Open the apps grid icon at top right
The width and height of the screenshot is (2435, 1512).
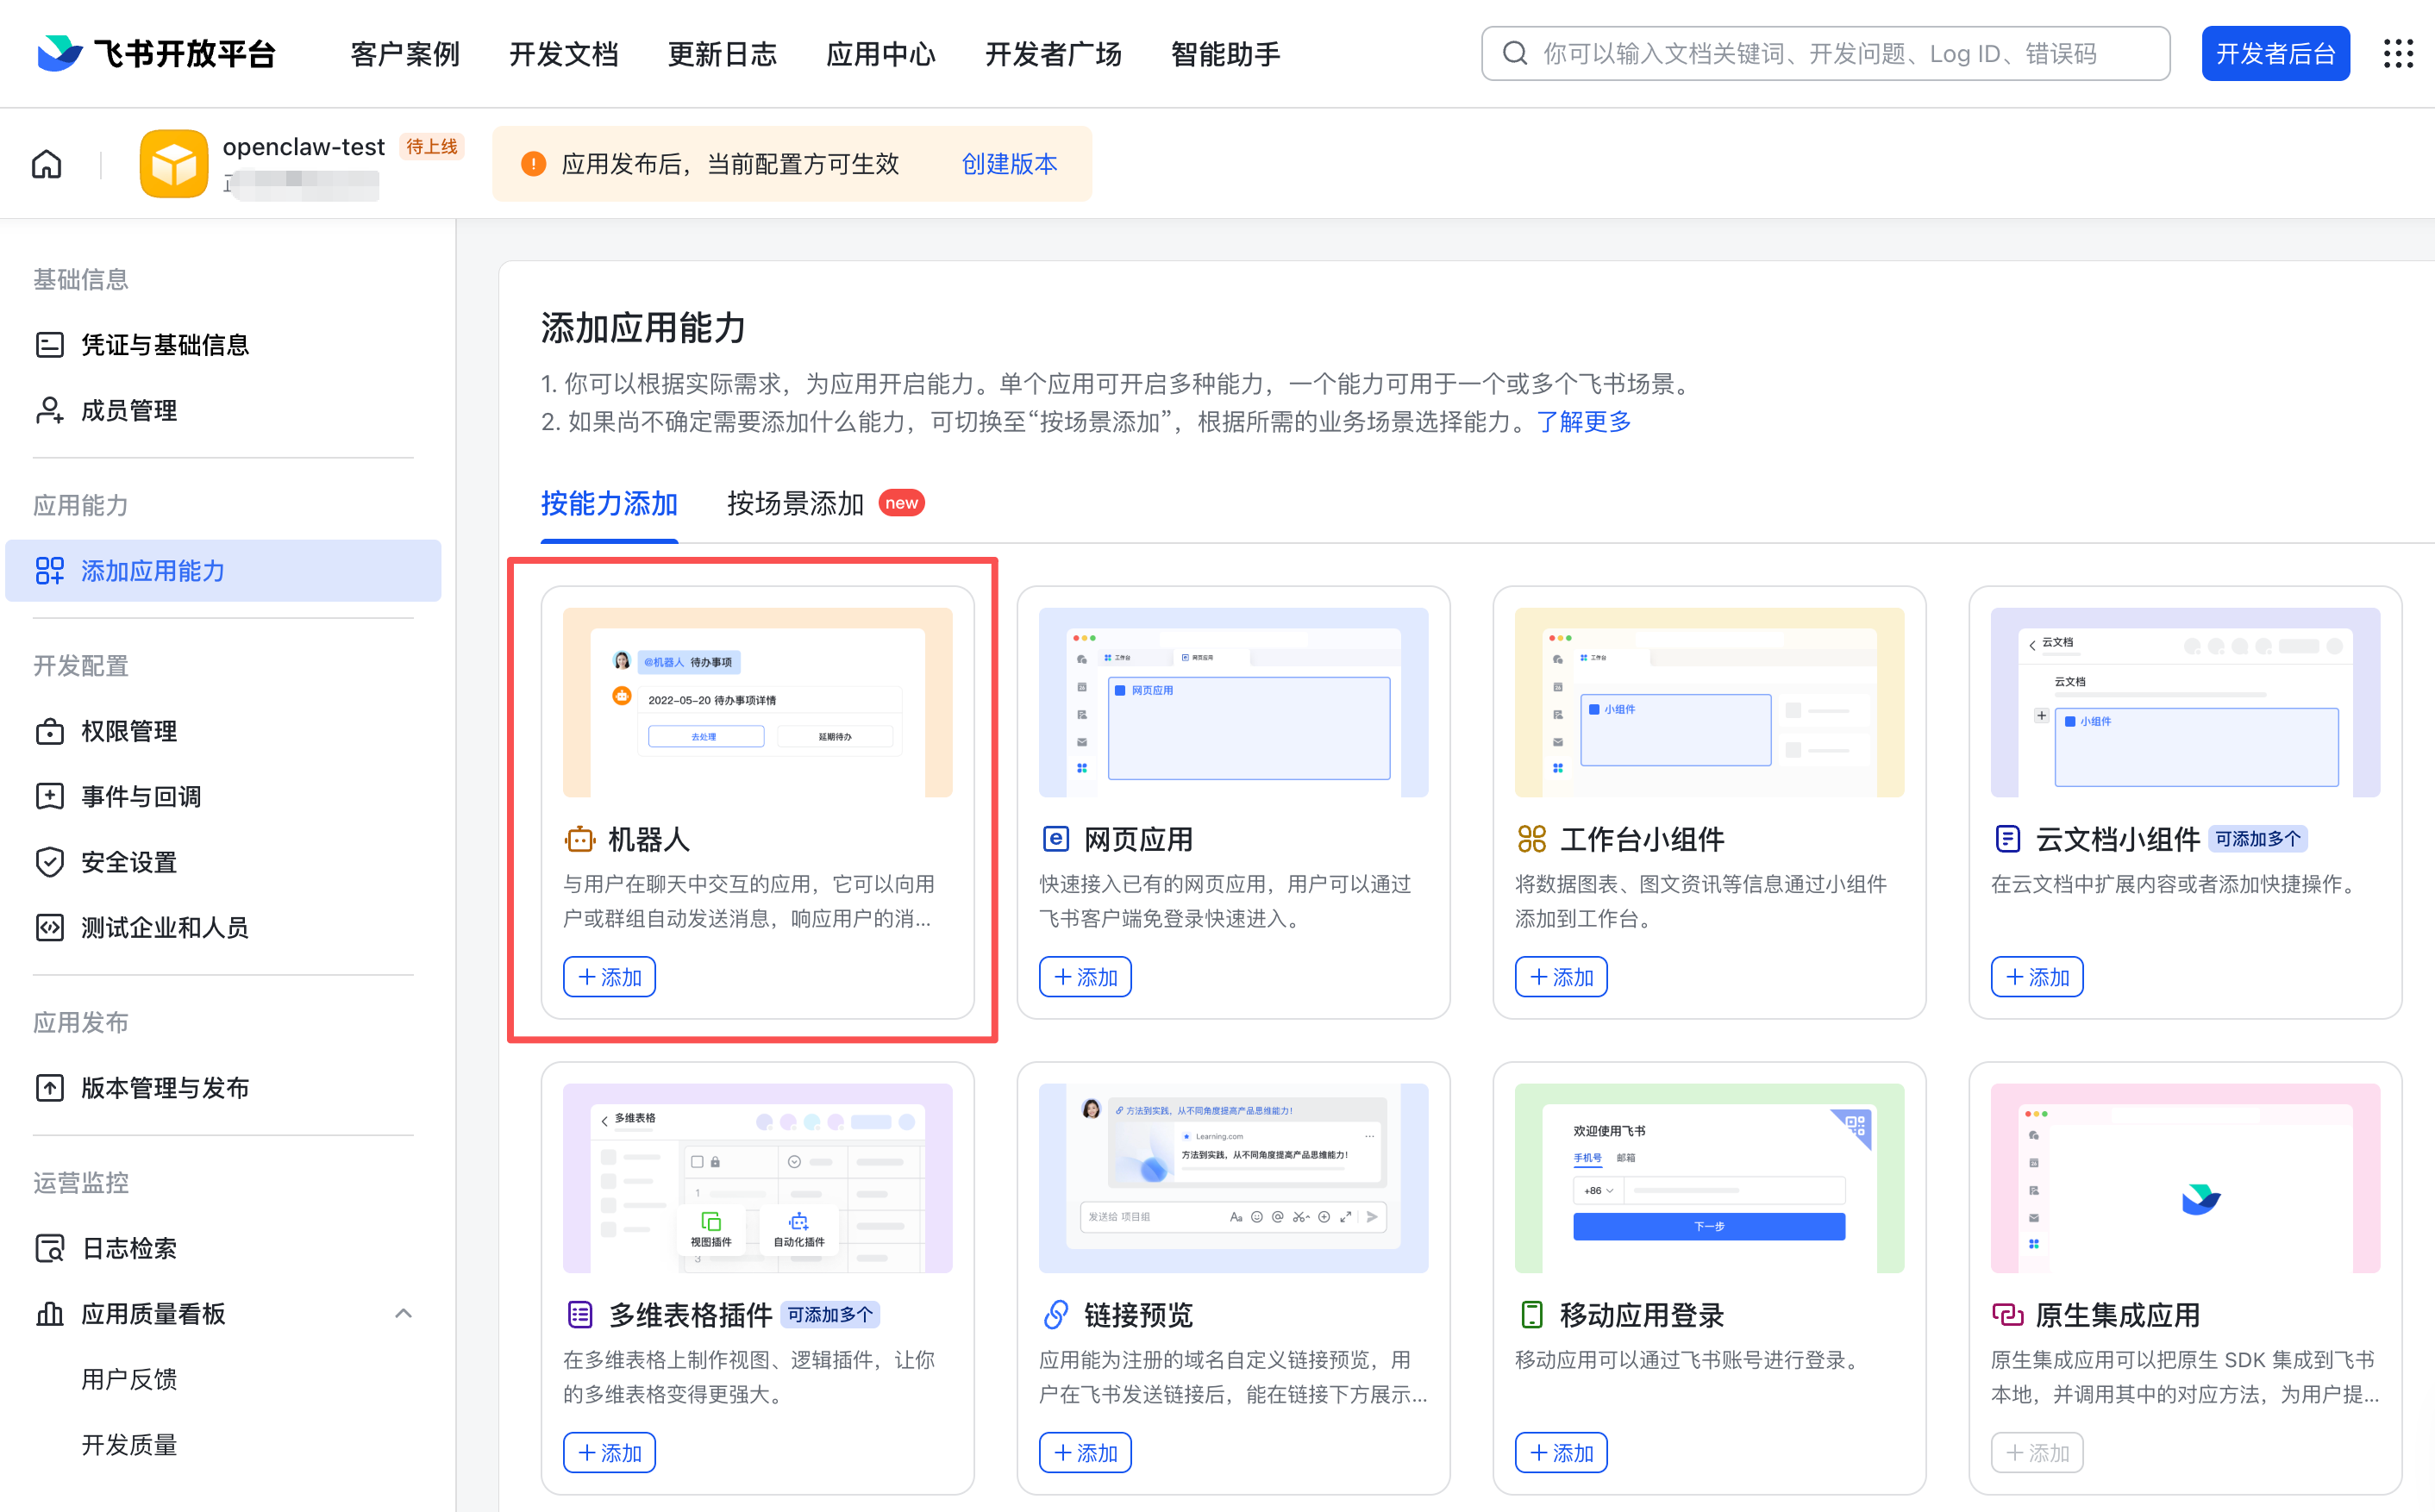2398,54
